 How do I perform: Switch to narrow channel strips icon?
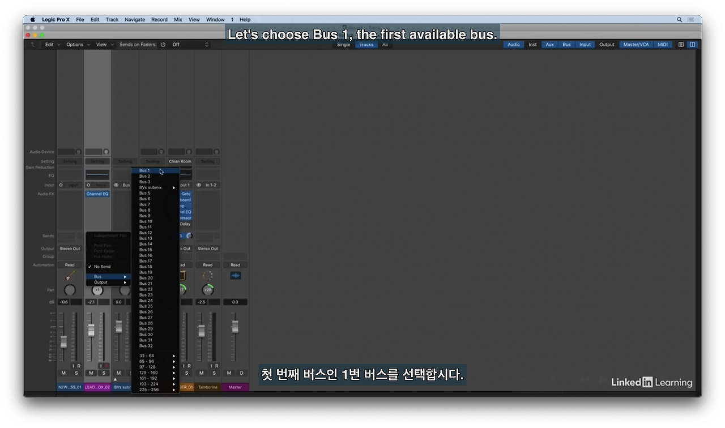click(681, 44)
